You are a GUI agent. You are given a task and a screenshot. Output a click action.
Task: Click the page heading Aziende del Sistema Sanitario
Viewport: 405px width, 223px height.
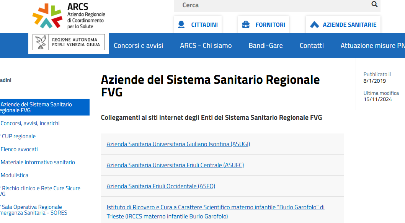[x=210, y=86]
